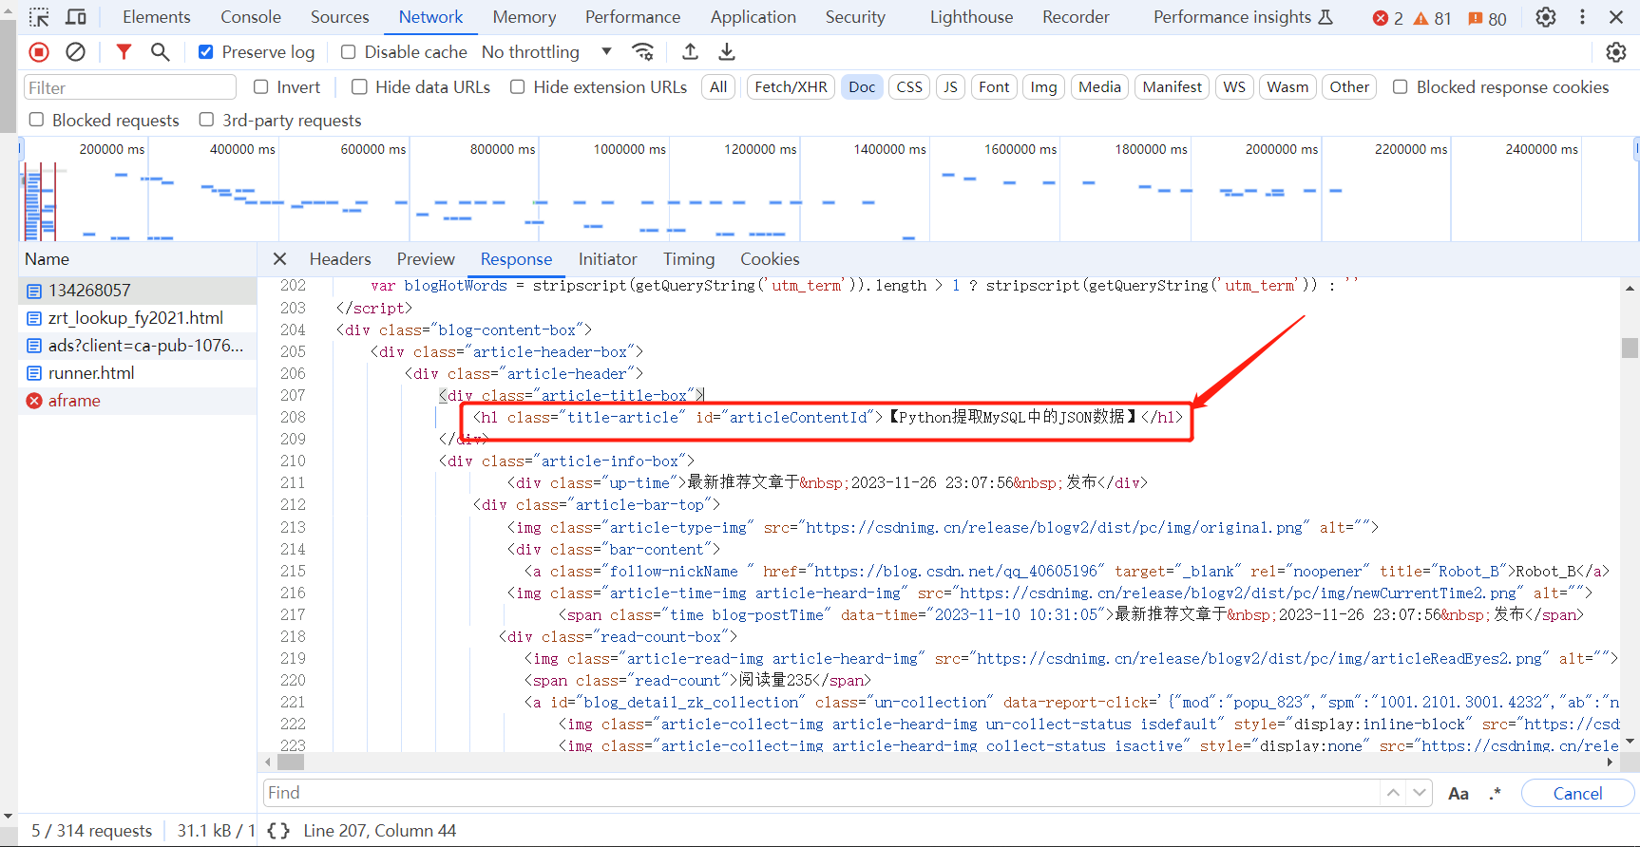Click the Find input in response
The height and width of the screenshot is (847, 1640).
click(821, 793)
